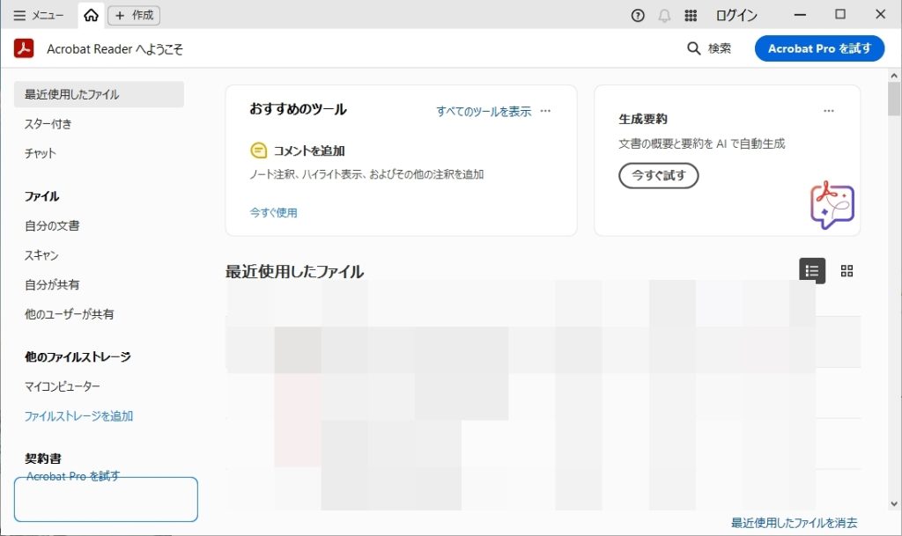Select スター付き in the sidebar
902x536 pixels.
click(x=48, y=124)
